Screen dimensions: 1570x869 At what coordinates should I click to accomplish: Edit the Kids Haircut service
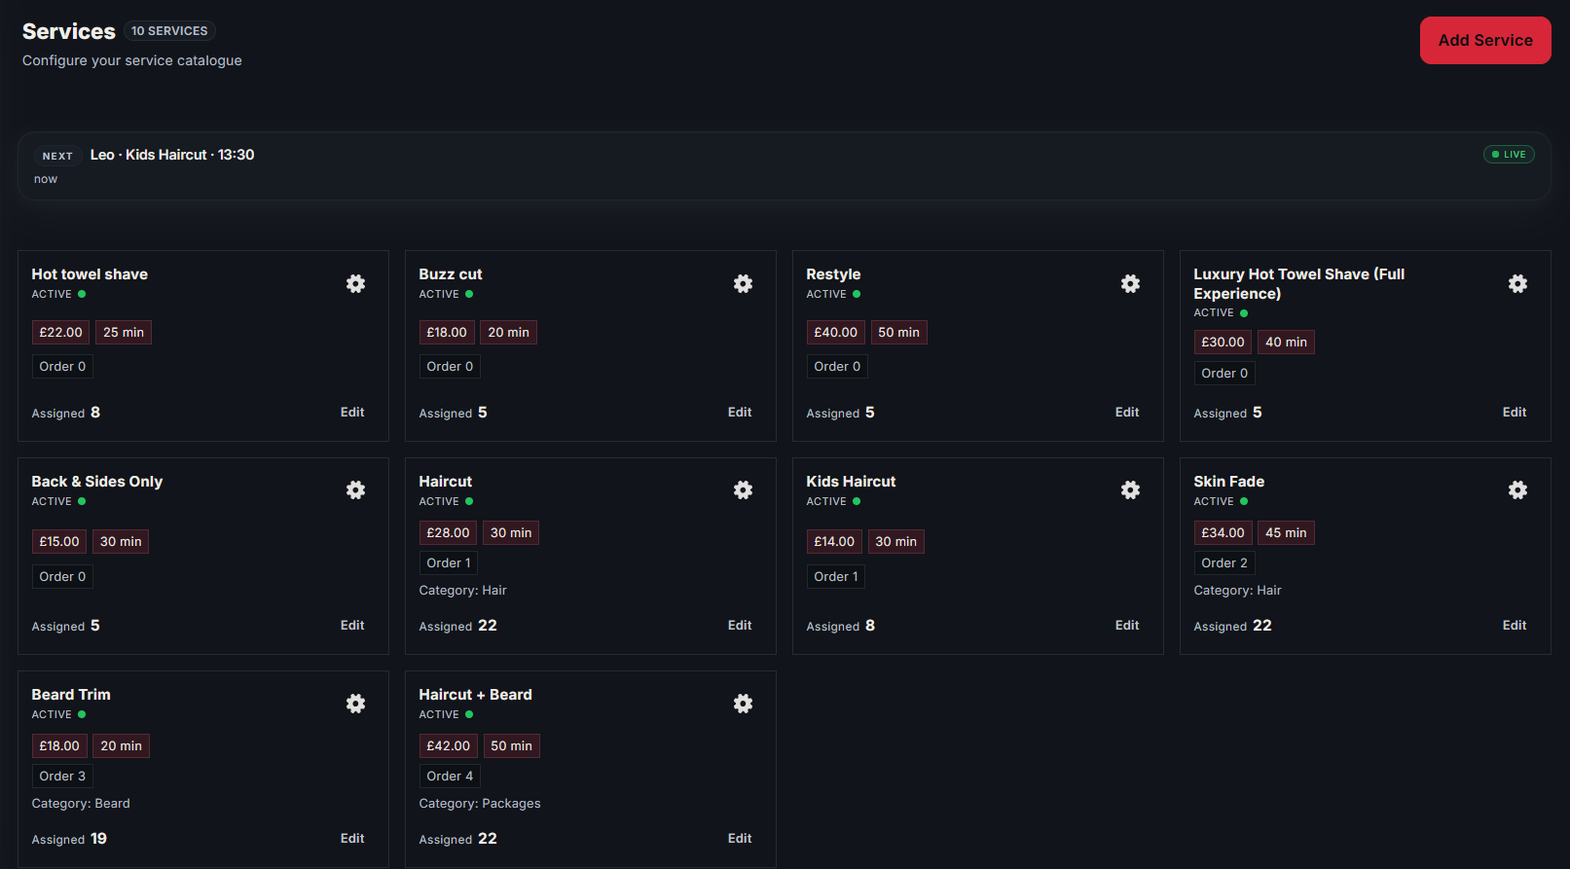click(1127, 626)
